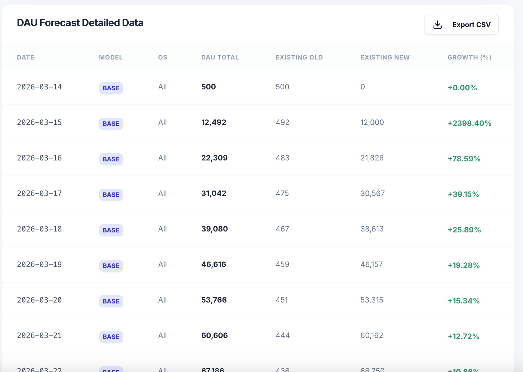Click the growth value +12.72%
The width and height of the screenshot is (523, 372).
coord(463,336)
